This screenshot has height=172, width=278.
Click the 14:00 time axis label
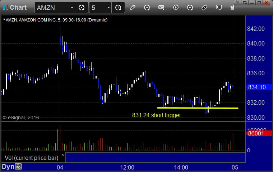[181, 167]
